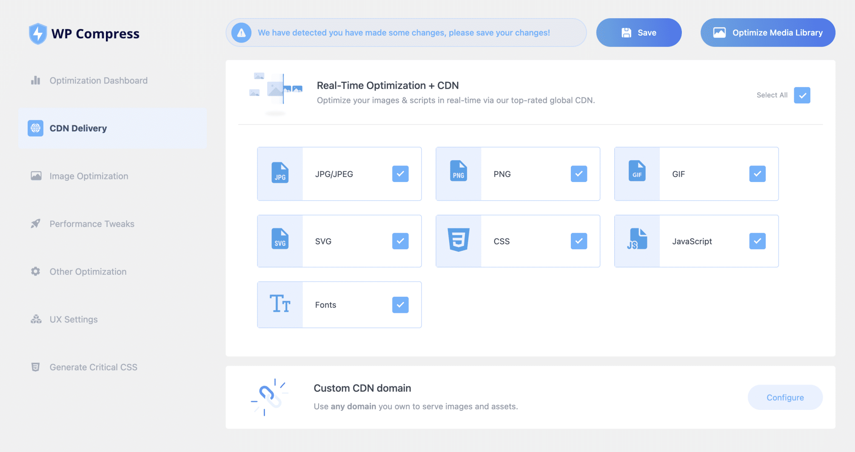Toggle the GIF checkbox

758,174
